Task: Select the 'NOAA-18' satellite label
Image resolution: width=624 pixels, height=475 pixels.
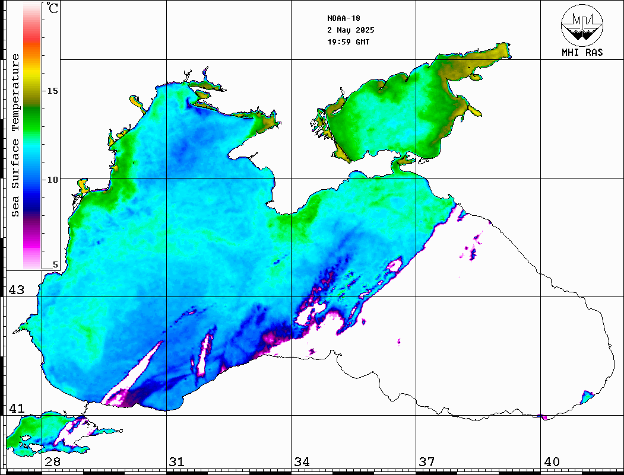Action: tap(343, 18)
